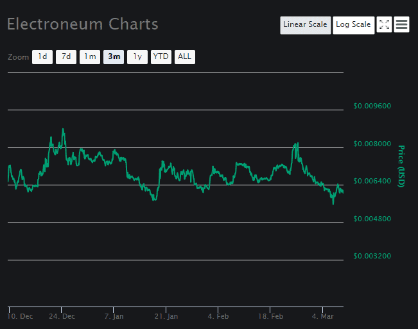Click the 21. Jan date label

pyautogui.click(x=166, y=316)
